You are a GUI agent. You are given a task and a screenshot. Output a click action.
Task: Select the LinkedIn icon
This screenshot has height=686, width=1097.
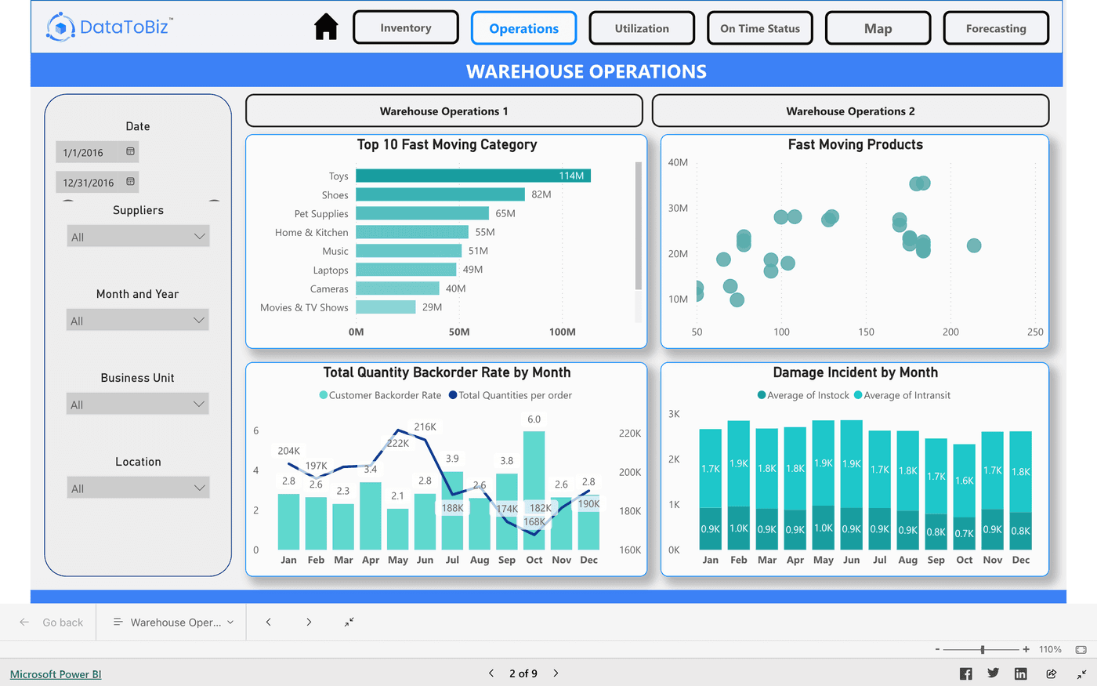(x=1020, y=673)
